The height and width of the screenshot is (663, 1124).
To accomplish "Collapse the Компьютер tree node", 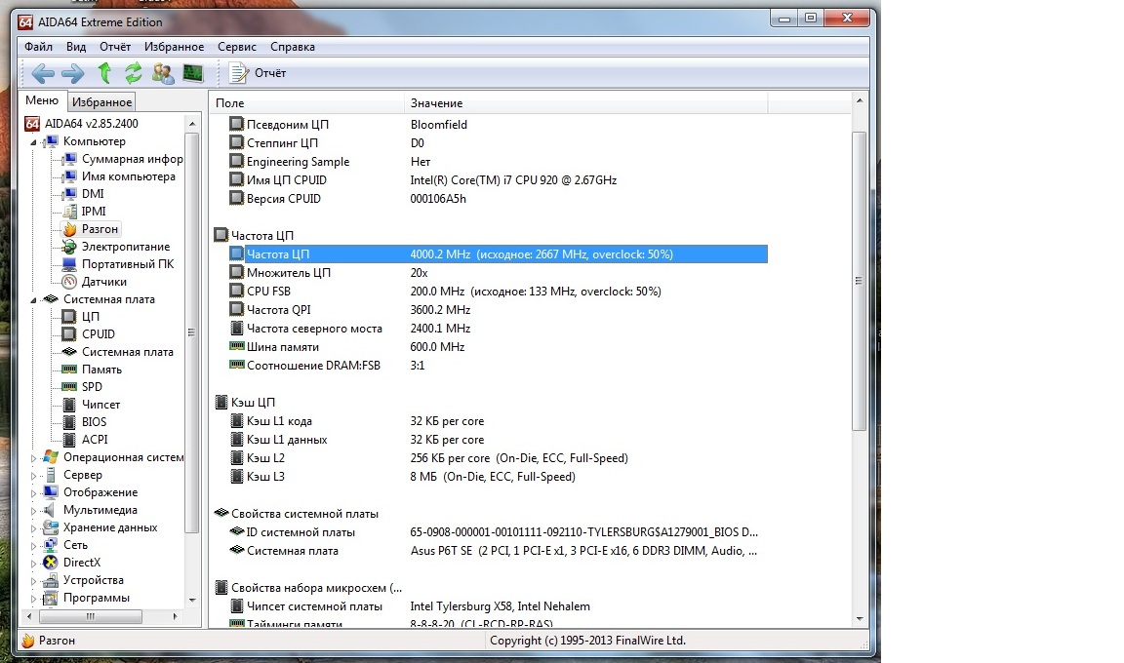I will (x=33, y=141).
